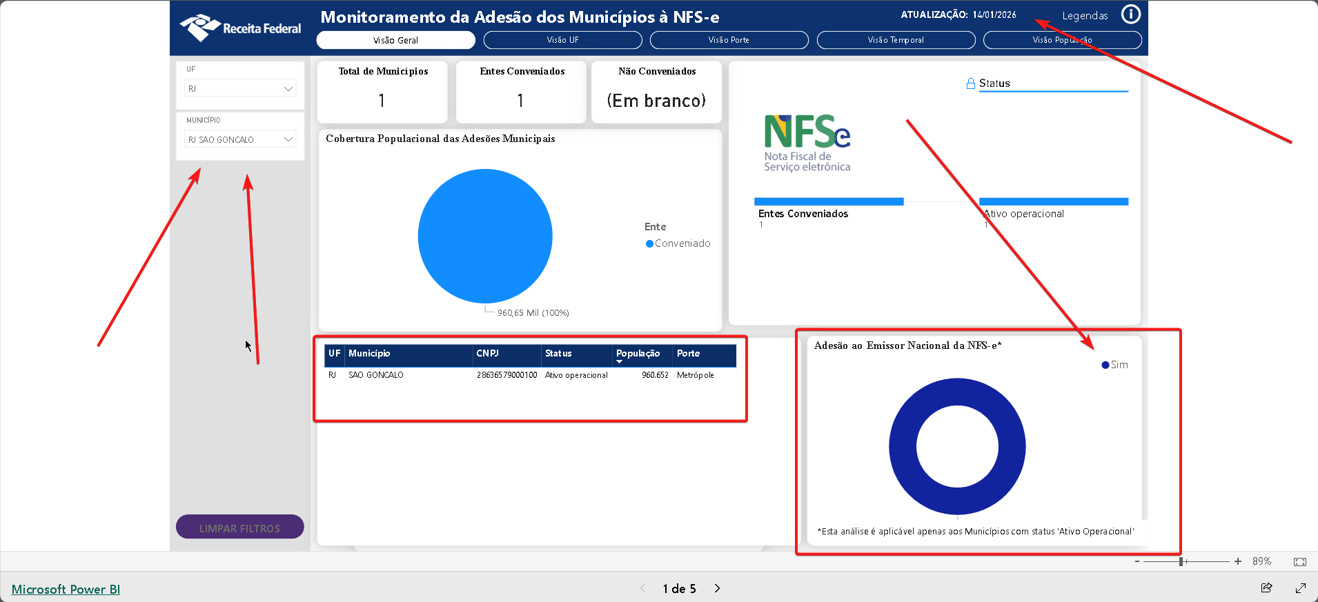1318x602 pixels.
Task: Sort table by the População column header
Action: pyautogui.click(x=638, y=354)
